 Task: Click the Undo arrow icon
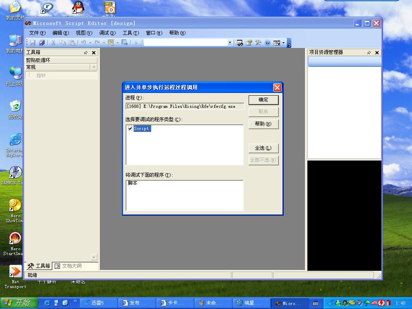tap(84, 43)
